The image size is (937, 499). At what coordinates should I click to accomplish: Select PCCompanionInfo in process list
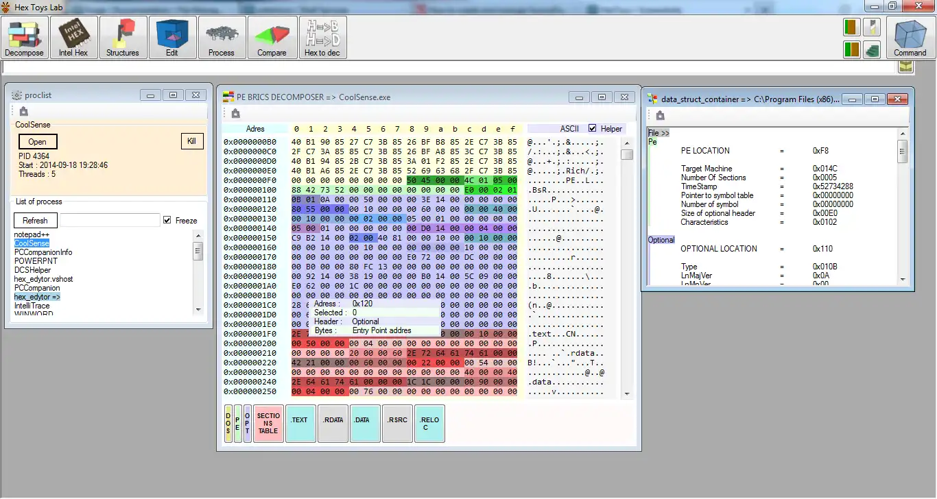click(43, 252)
